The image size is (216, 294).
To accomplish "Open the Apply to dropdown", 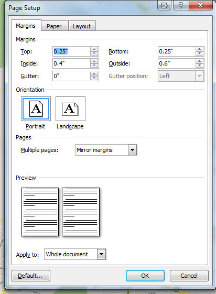I will click(101, 254).
